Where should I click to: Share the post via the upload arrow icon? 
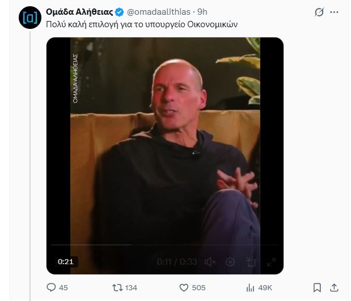[x=335, y=287]
